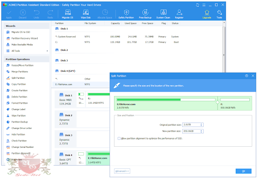The width and height of the screenshot is (257, 178).
Task: Expand the All Tools submenu arrow
Action: pyautogui.click(x=47, y=51)
